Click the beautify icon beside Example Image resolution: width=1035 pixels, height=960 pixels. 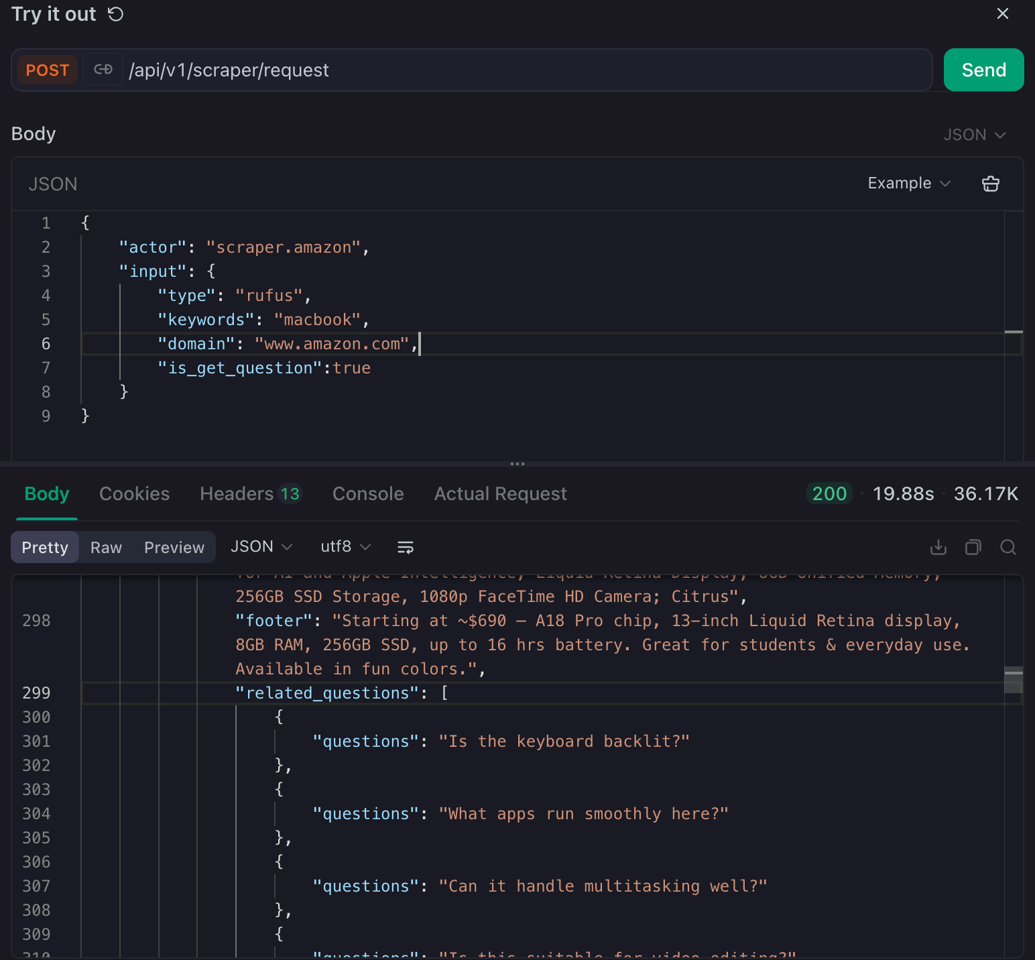[990, 183]
